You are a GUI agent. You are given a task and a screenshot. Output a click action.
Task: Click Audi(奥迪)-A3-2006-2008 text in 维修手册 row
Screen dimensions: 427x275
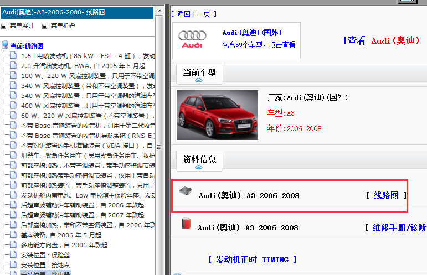click(248, 227)
